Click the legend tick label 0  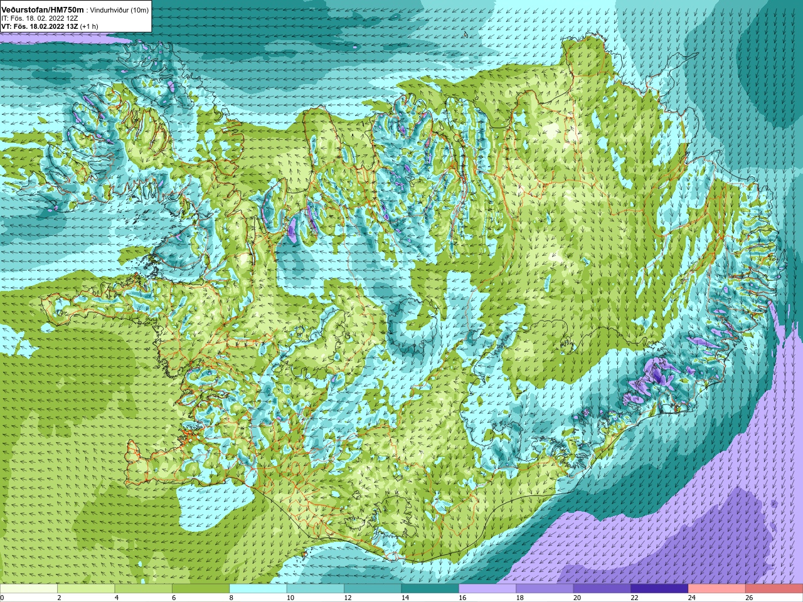pyautogui.click(x=3, y=598)
